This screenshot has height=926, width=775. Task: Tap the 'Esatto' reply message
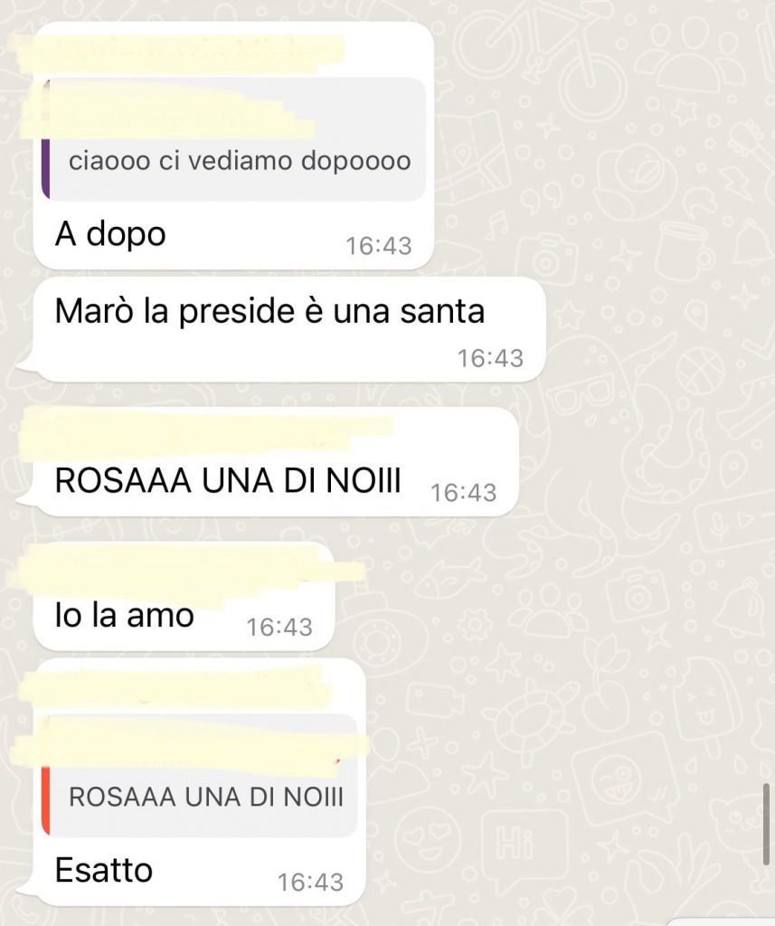point(192,782)
